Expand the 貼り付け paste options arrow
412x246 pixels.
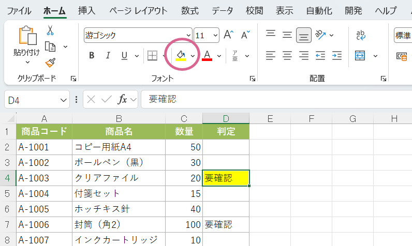27,63
